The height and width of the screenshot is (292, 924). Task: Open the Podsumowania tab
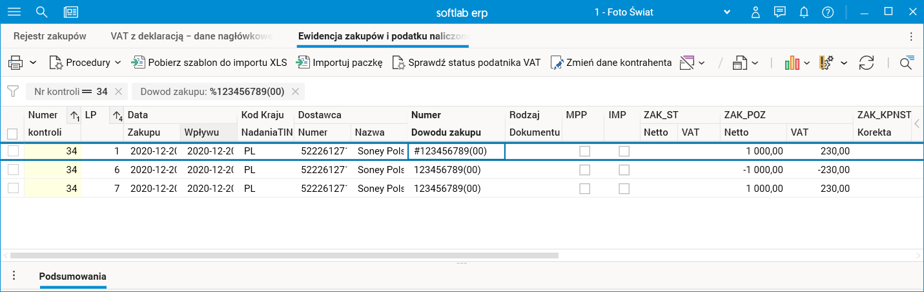[72, 276]
